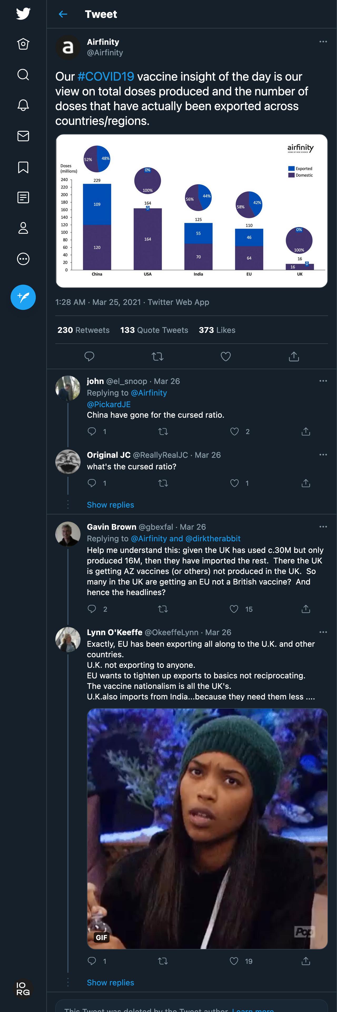Open Messages envelope in sidebar
This screenshot has width=337, height=1012.
[x=23, y=136]
